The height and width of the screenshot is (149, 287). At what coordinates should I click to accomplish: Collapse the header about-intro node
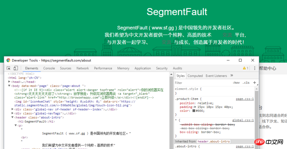click(x=13, y=117)
